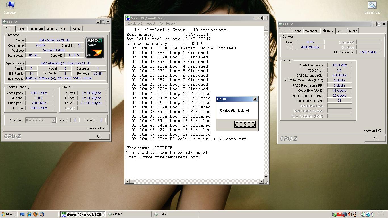This screenshot has width=388, height=218.
Task: Launch Thunderbird from quick launch
Action: click(42, 214)
